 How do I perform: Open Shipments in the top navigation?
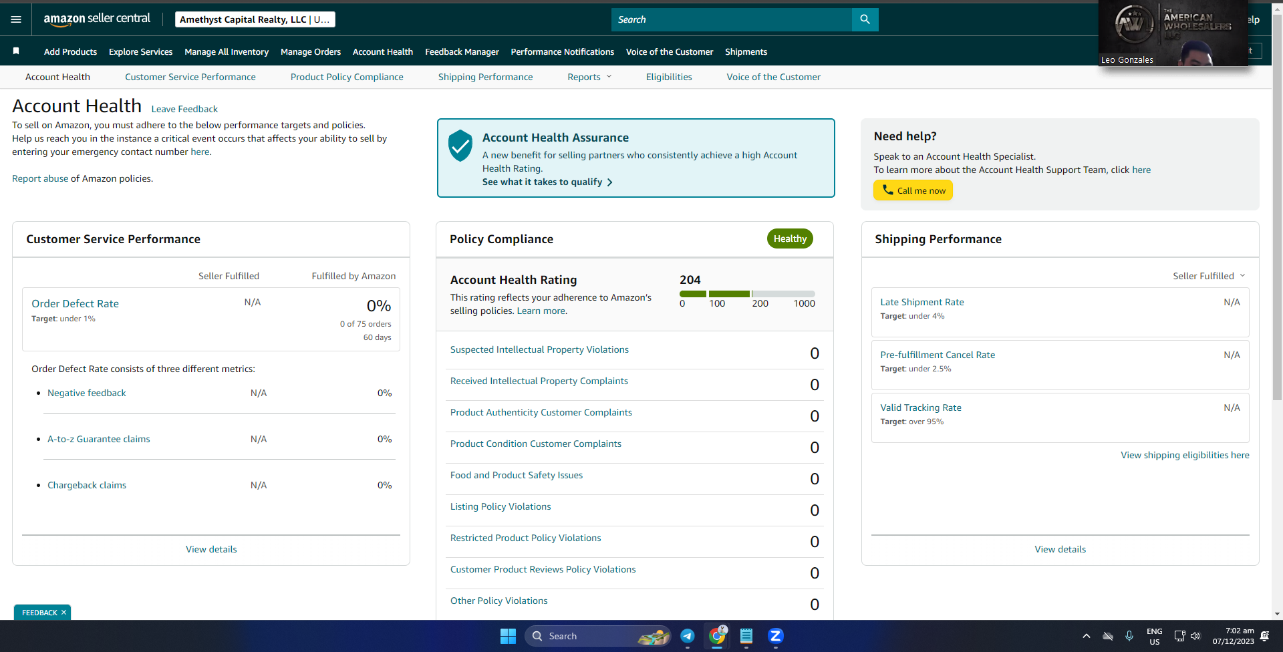coord(746,51)
